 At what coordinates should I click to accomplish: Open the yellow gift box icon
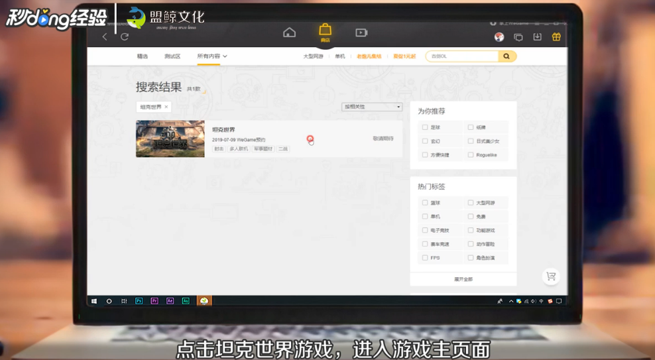coord(556,37)
